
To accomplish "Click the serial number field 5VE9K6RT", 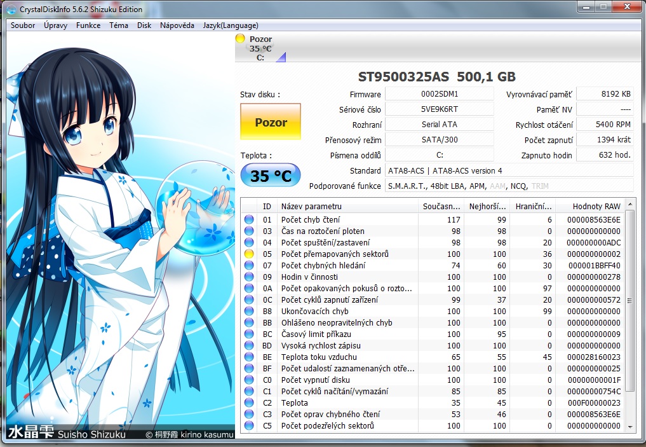I will click(439, 109).
